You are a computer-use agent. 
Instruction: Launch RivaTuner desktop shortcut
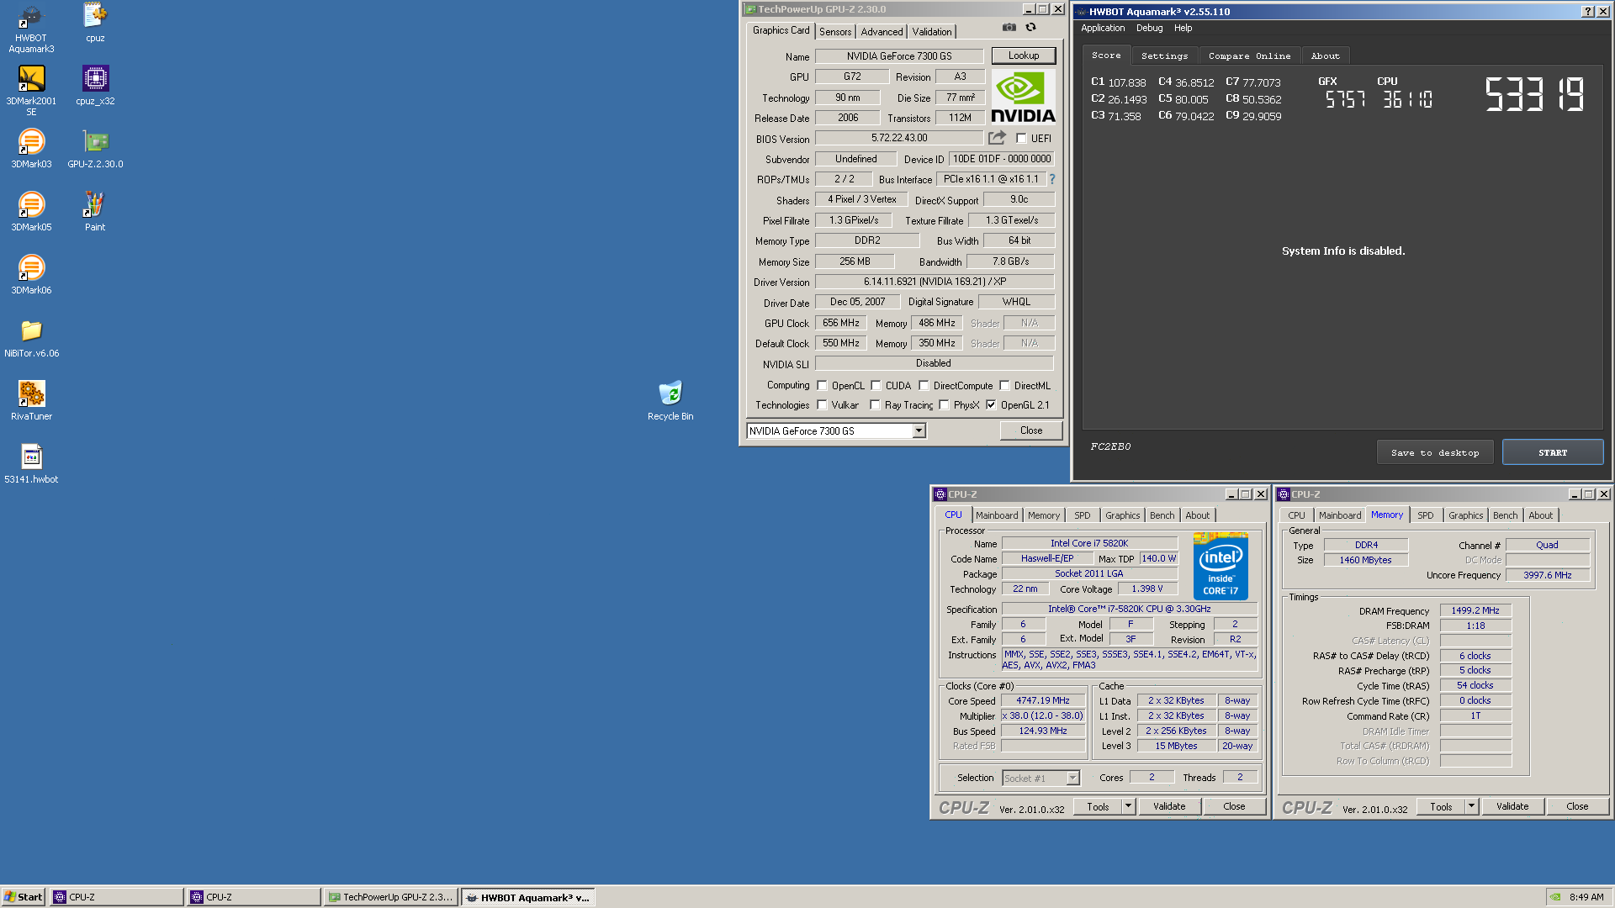(x=31, y=401)
